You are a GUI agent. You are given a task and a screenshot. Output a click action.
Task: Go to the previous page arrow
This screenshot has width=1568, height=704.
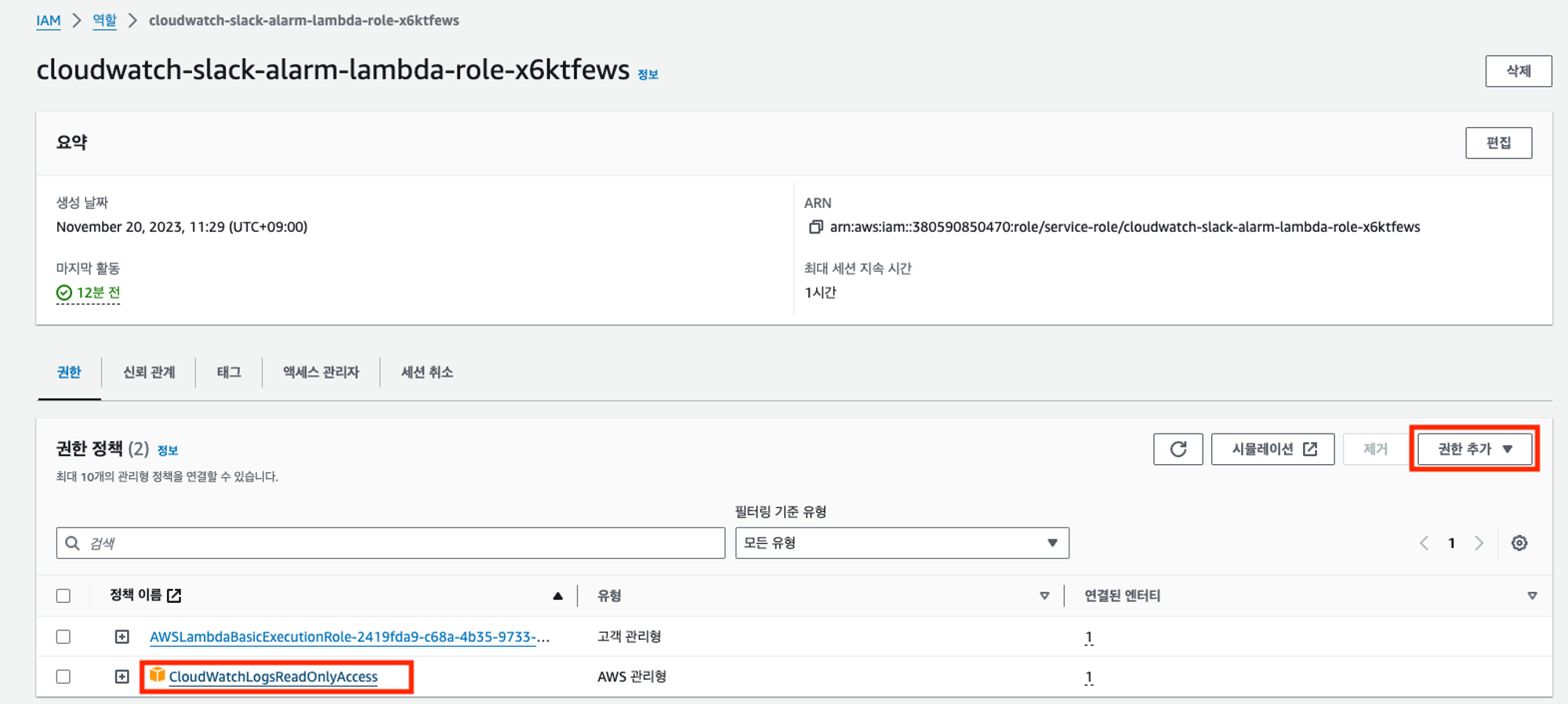coord(1424,543)
